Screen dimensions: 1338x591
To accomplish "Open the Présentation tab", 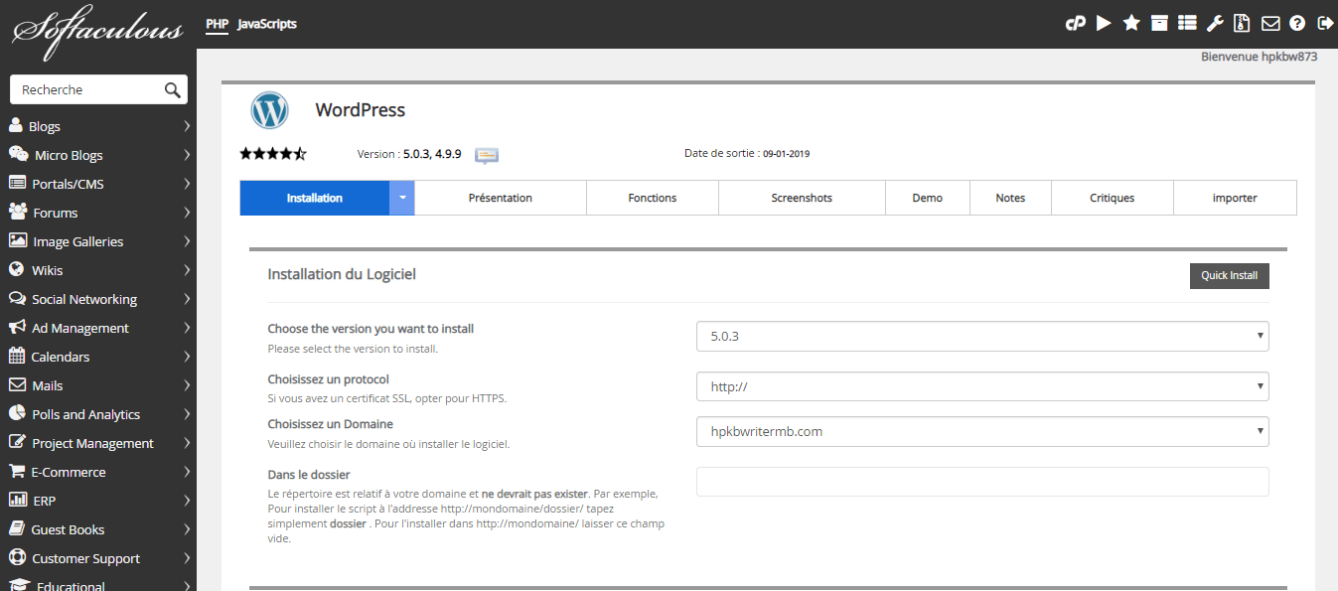I will click(501, 198).
